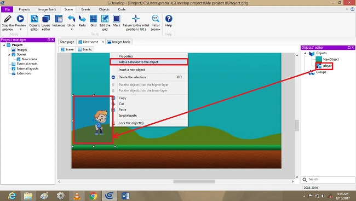Switch to the Events sub-tab

[85, 49]
